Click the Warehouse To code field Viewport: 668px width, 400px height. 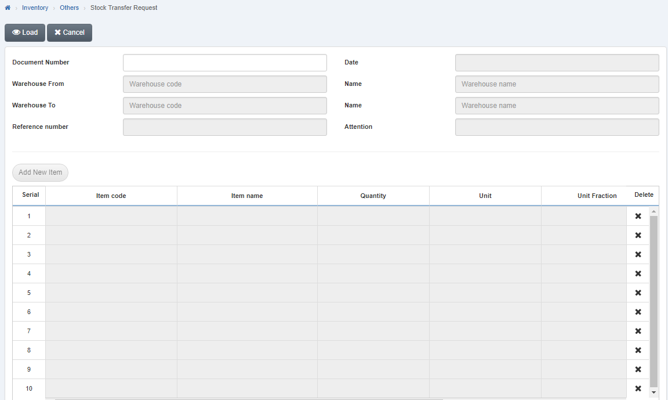click(x=224, y=105)
